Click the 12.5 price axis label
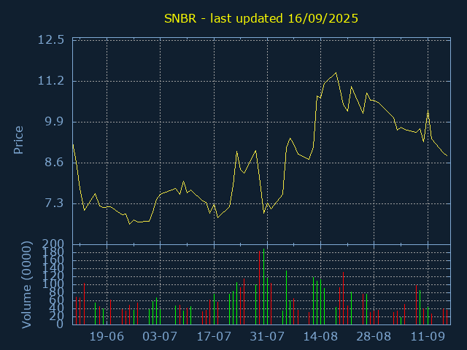The image size is (467, 350). pos(51,40)
